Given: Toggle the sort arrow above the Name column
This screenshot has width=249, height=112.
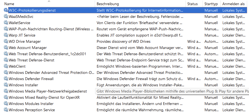Looking at the screenshot, I should pos(49,1).
